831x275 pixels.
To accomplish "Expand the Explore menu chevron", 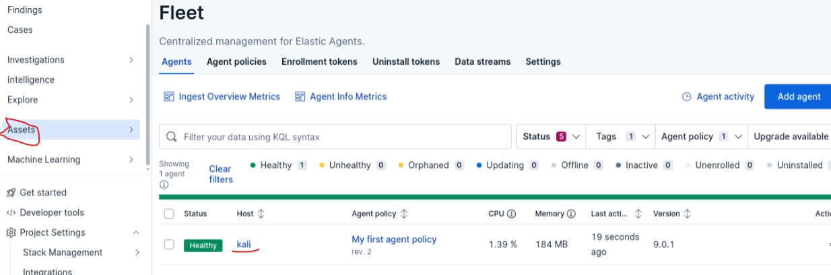I will coord(131,100).
